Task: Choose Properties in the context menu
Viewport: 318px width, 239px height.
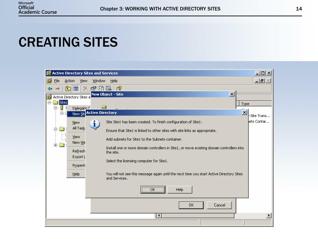Action: pos(76,166)
